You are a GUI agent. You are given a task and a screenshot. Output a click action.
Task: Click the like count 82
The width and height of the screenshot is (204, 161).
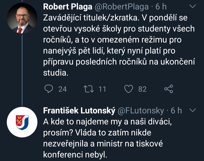point(142,89)
